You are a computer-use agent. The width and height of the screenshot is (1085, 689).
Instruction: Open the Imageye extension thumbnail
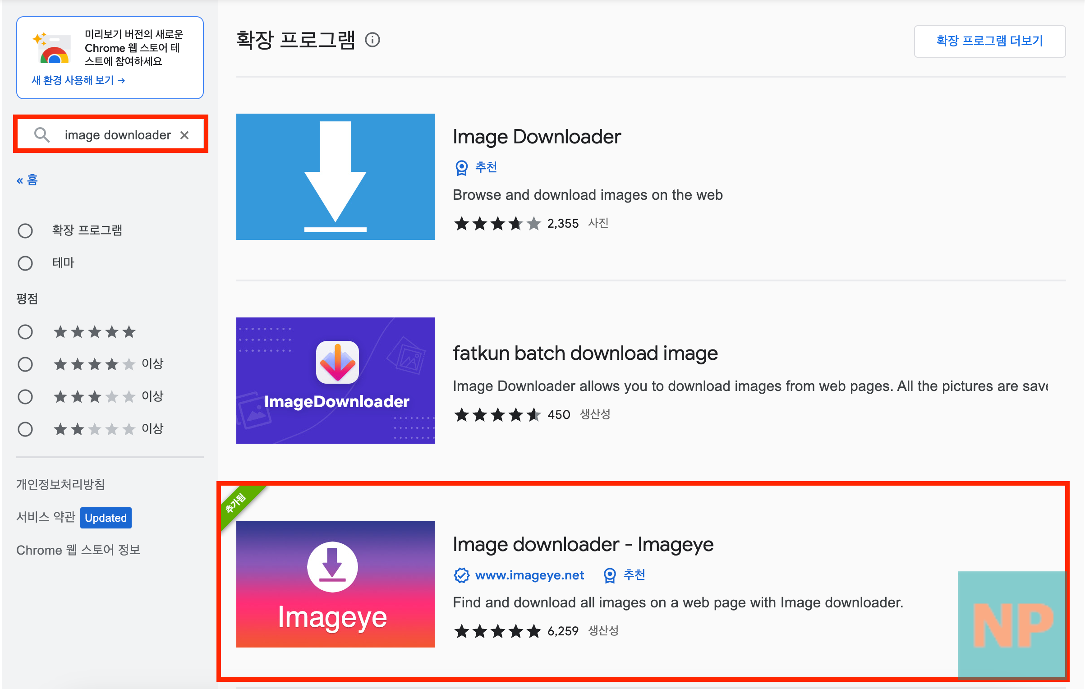click(x=335, y=586)
